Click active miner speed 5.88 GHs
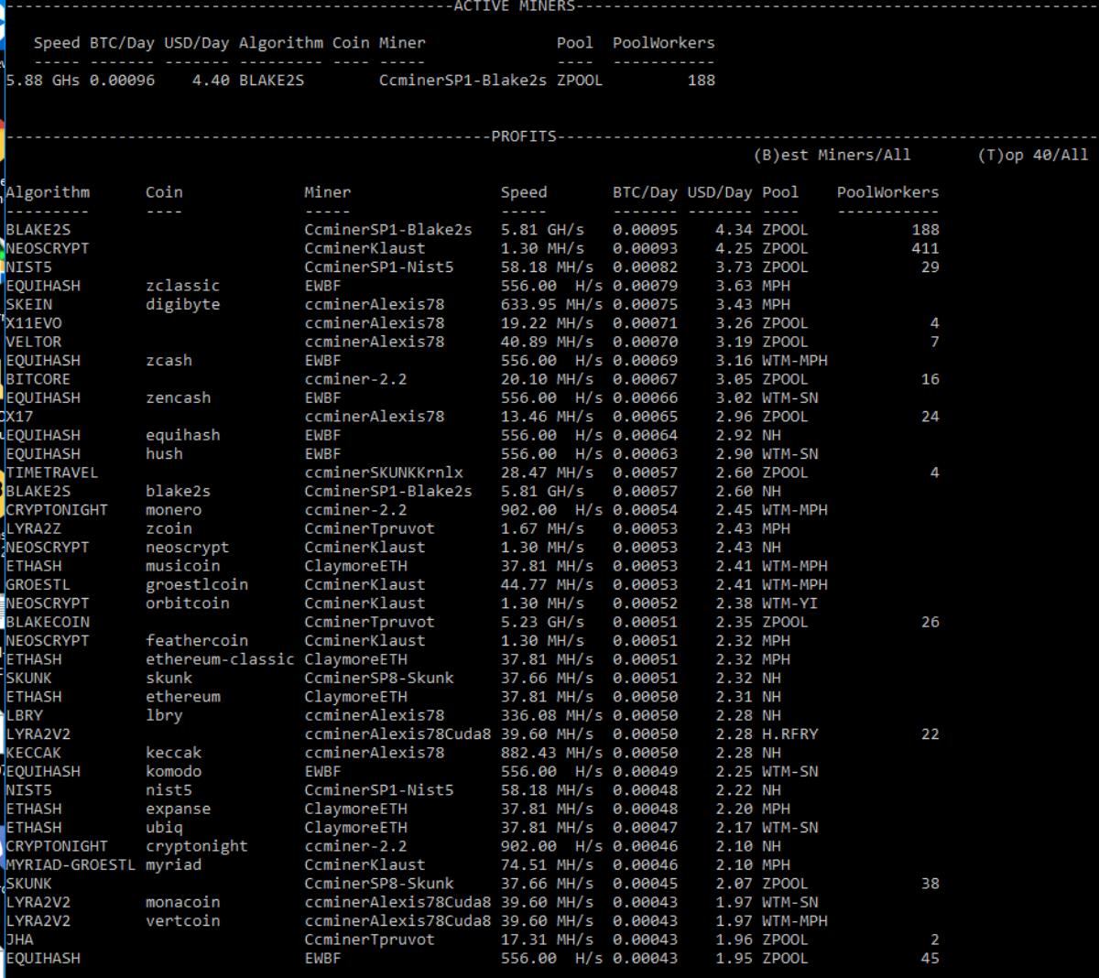 click(x=43, y=81)
